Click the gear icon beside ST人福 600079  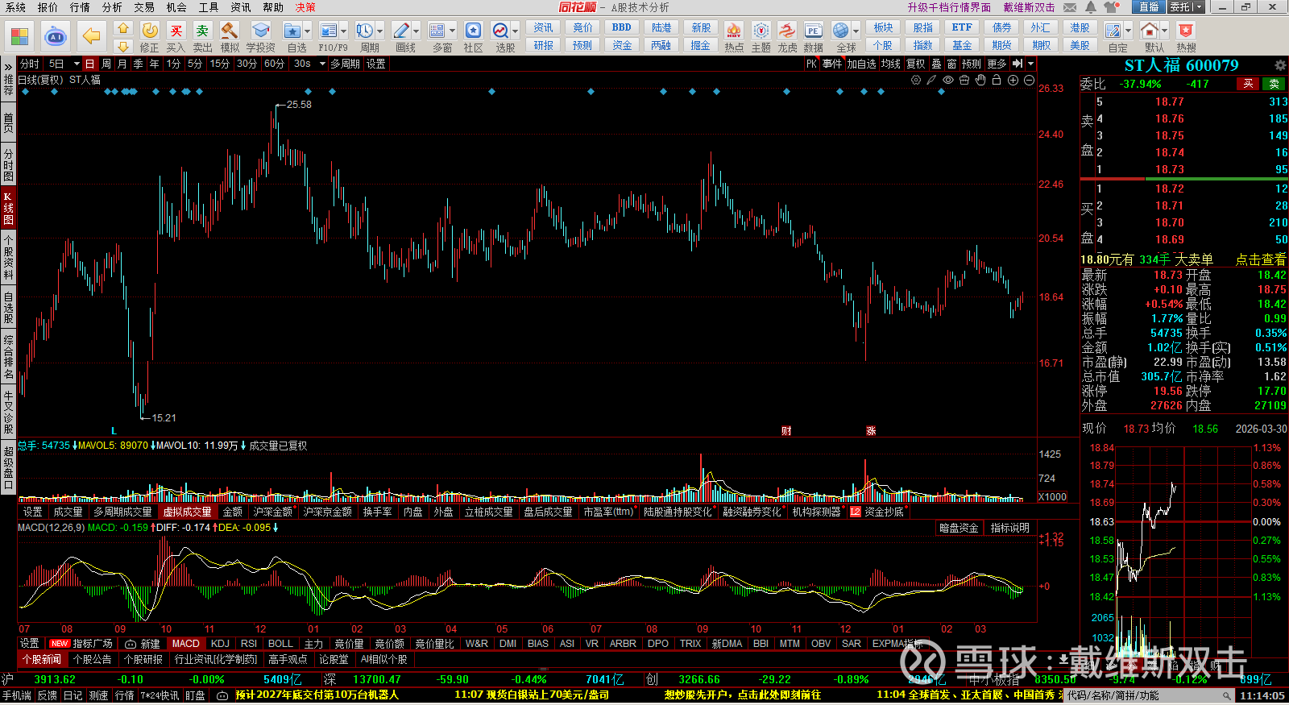[1280, 65]
